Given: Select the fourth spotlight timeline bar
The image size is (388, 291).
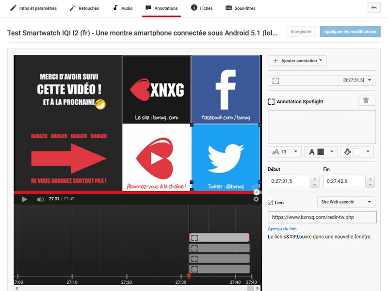Looking at the screenshot, I should (219, 269).
